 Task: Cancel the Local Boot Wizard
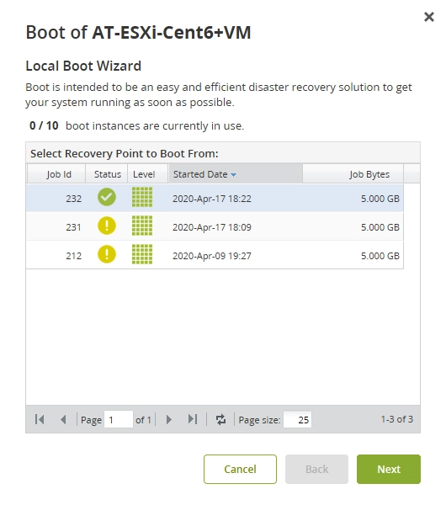click(240, 469)
